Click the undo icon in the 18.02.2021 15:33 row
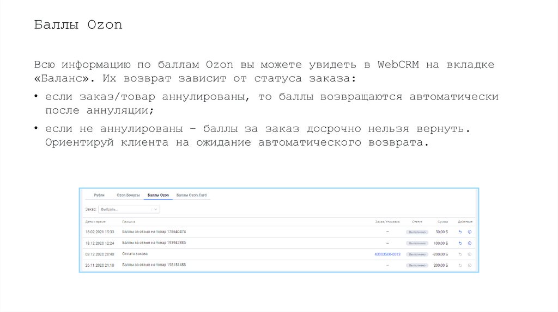Viewport: 558px width, 312px height. 460,232
